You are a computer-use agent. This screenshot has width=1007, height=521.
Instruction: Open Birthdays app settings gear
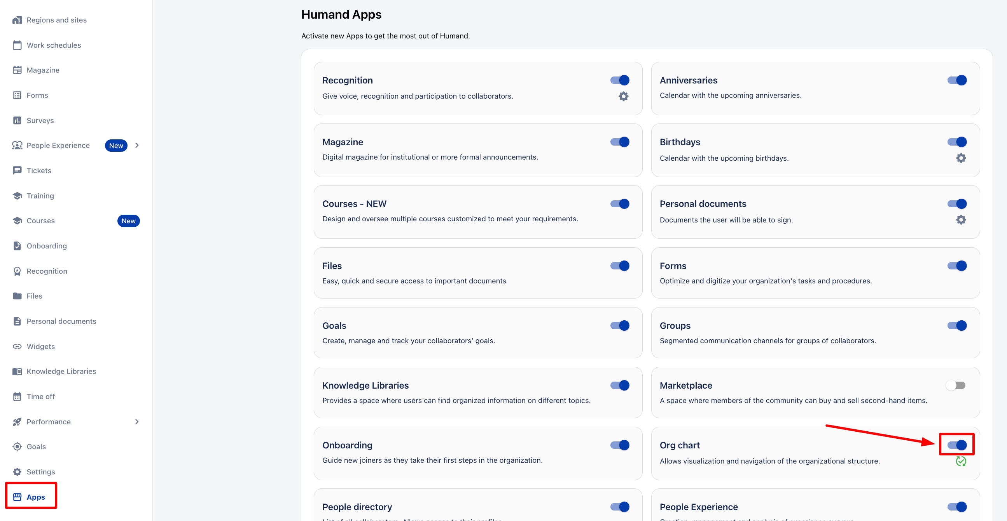pos(961,158)
